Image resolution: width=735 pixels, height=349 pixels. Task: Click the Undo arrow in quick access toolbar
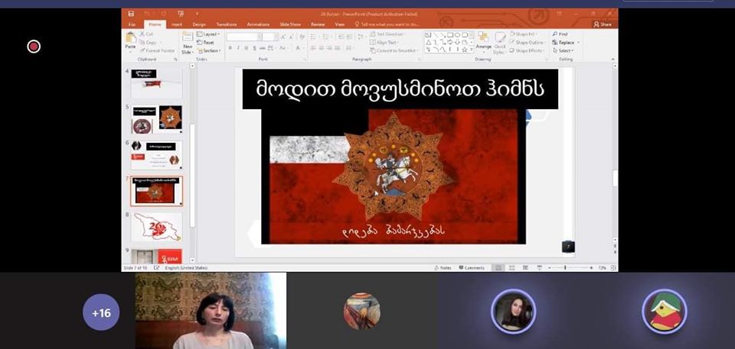coord(147,14)
